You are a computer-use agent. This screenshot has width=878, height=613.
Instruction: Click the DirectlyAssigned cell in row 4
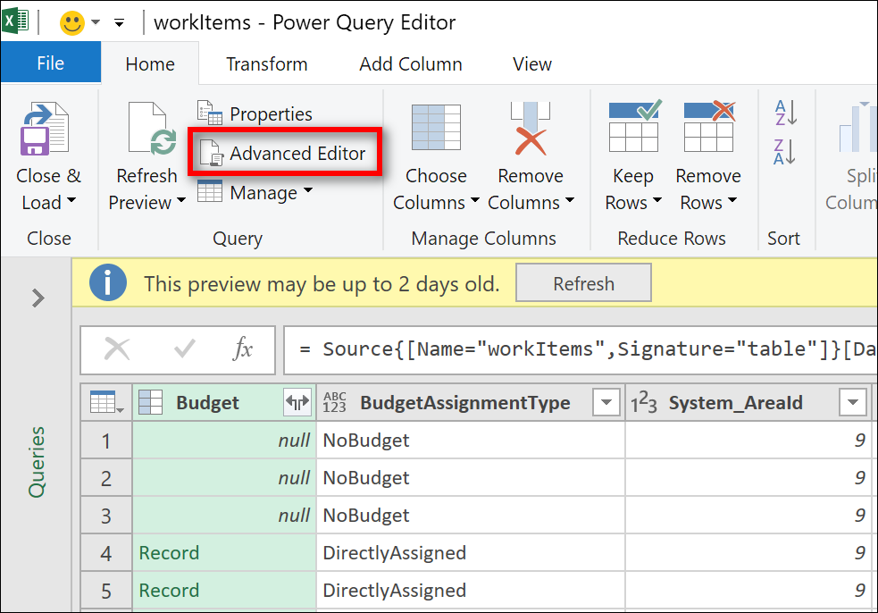(471, 553)
